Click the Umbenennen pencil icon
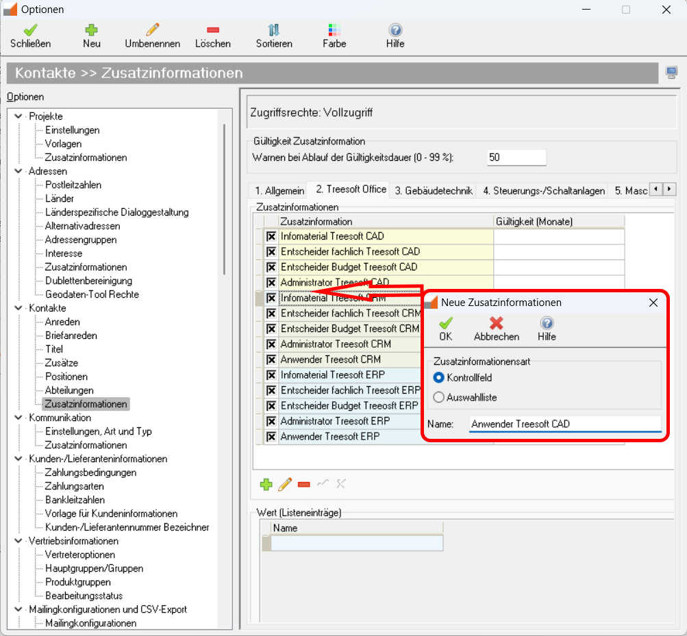Screen dimensions: 687x636 click(x=152, y=31)
